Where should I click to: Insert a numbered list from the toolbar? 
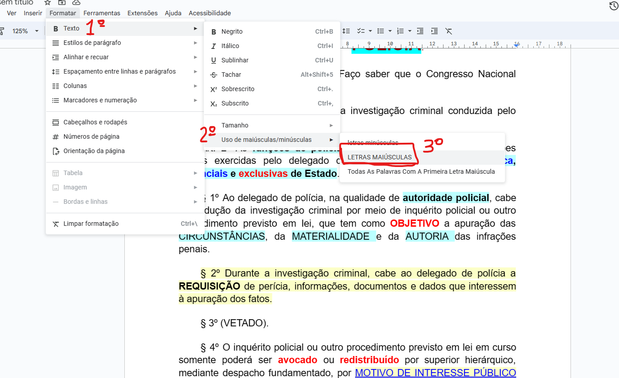(400, 31)
